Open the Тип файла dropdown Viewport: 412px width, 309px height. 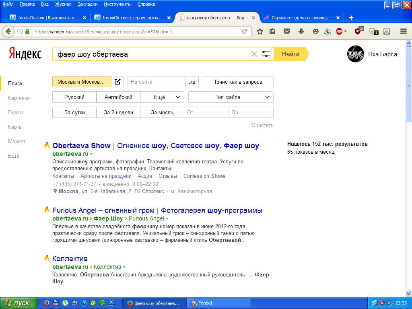[231, 97]
